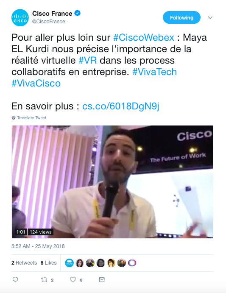Open the #VivaTech hashtag
The width and height of the screenshot is (226, 293).
click(155, 72)
